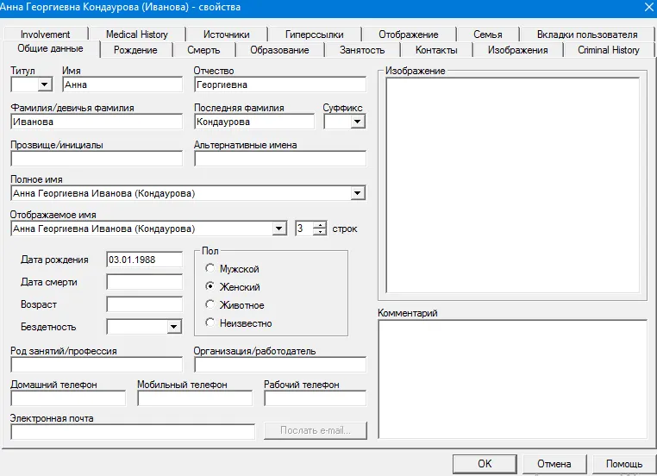Switch to the Рождение tab

pos(135,50)
